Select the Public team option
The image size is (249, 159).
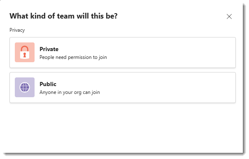[x=123, y=87]
